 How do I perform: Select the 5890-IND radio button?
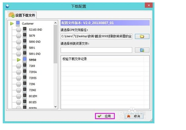[19, 42]
